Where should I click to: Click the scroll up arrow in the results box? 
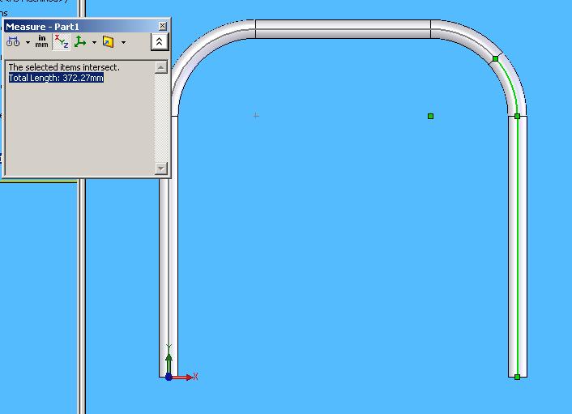[161, 67]
